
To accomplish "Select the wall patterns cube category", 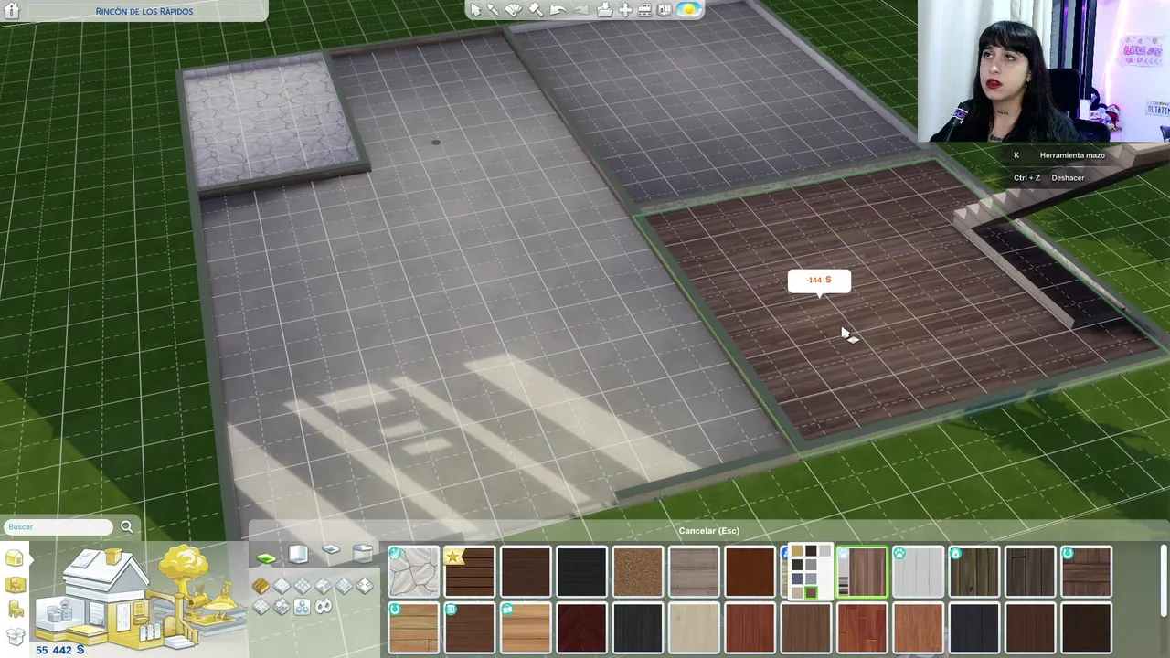I will 298,554.
